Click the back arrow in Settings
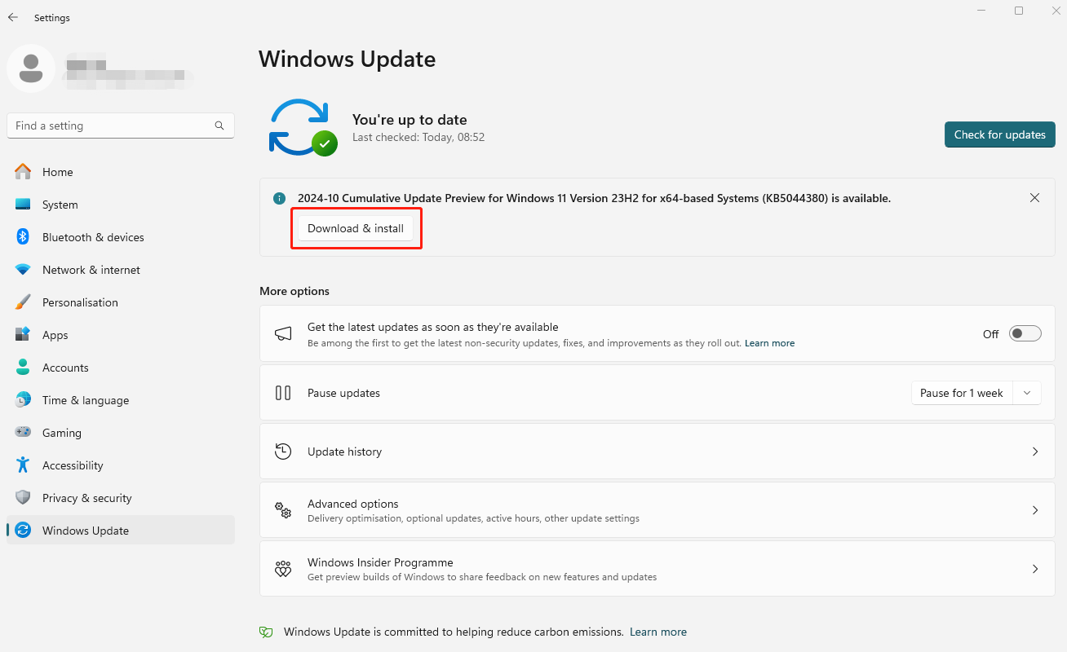 13,17
